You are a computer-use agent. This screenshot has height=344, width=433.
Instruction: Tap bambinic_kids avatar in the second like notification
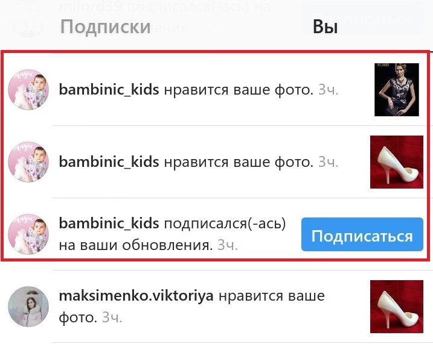pos(28,161)
